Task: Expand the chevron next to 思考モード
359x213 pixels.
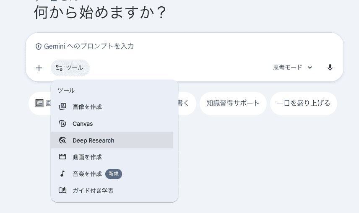Action: pyautogui.click(x=310, y=68)
